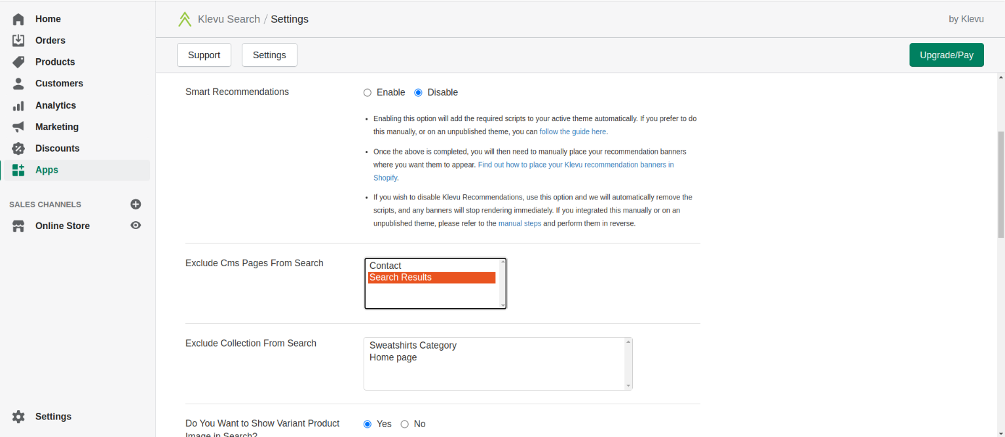The height and width of the screenshot is (437, 1005).
Task: Click the 'by Klevu' text
Action: point(966,19)
